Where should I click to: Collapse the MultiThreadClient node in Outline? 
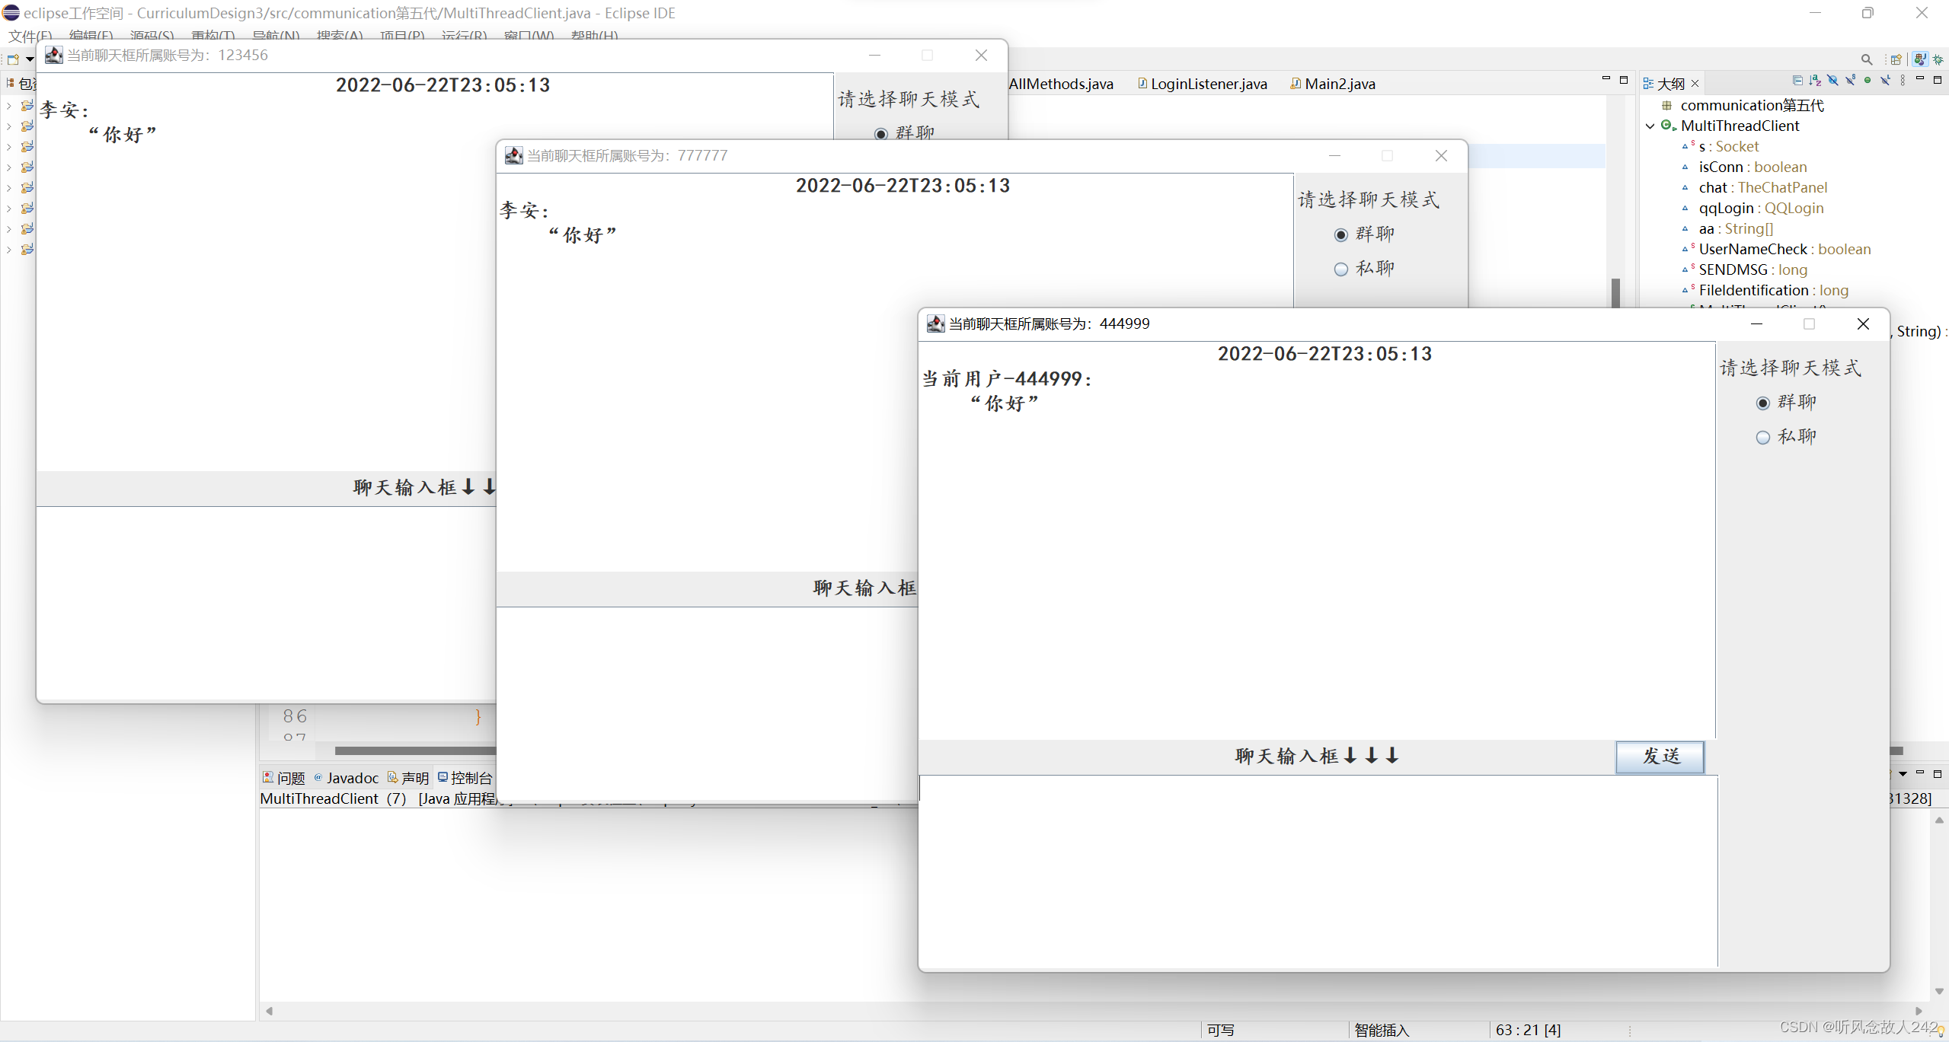1650,126
